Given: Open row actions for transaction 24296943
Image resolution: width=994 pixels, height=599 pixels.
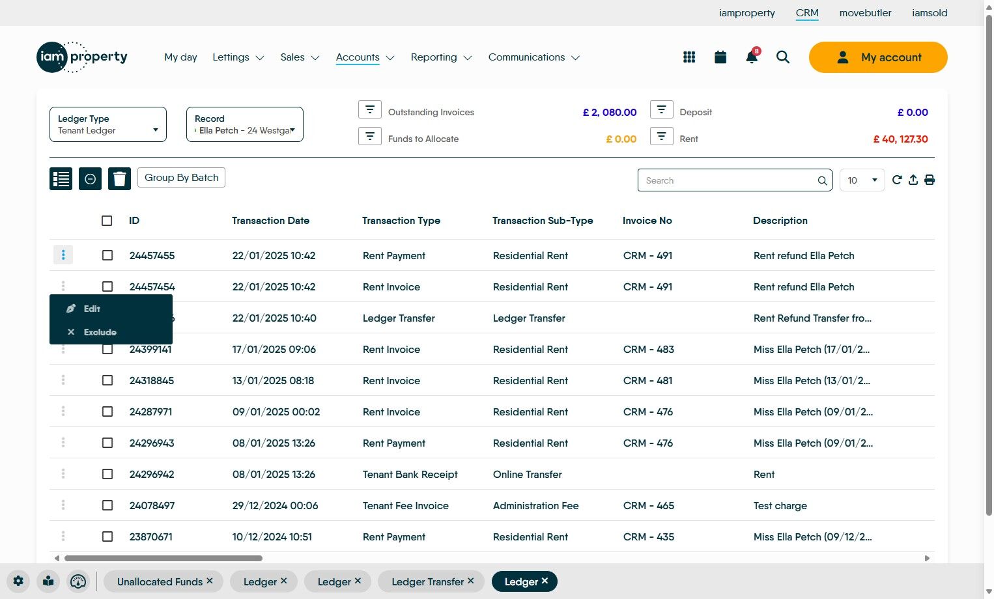Looking at the screenshot, I should point(63,443).
